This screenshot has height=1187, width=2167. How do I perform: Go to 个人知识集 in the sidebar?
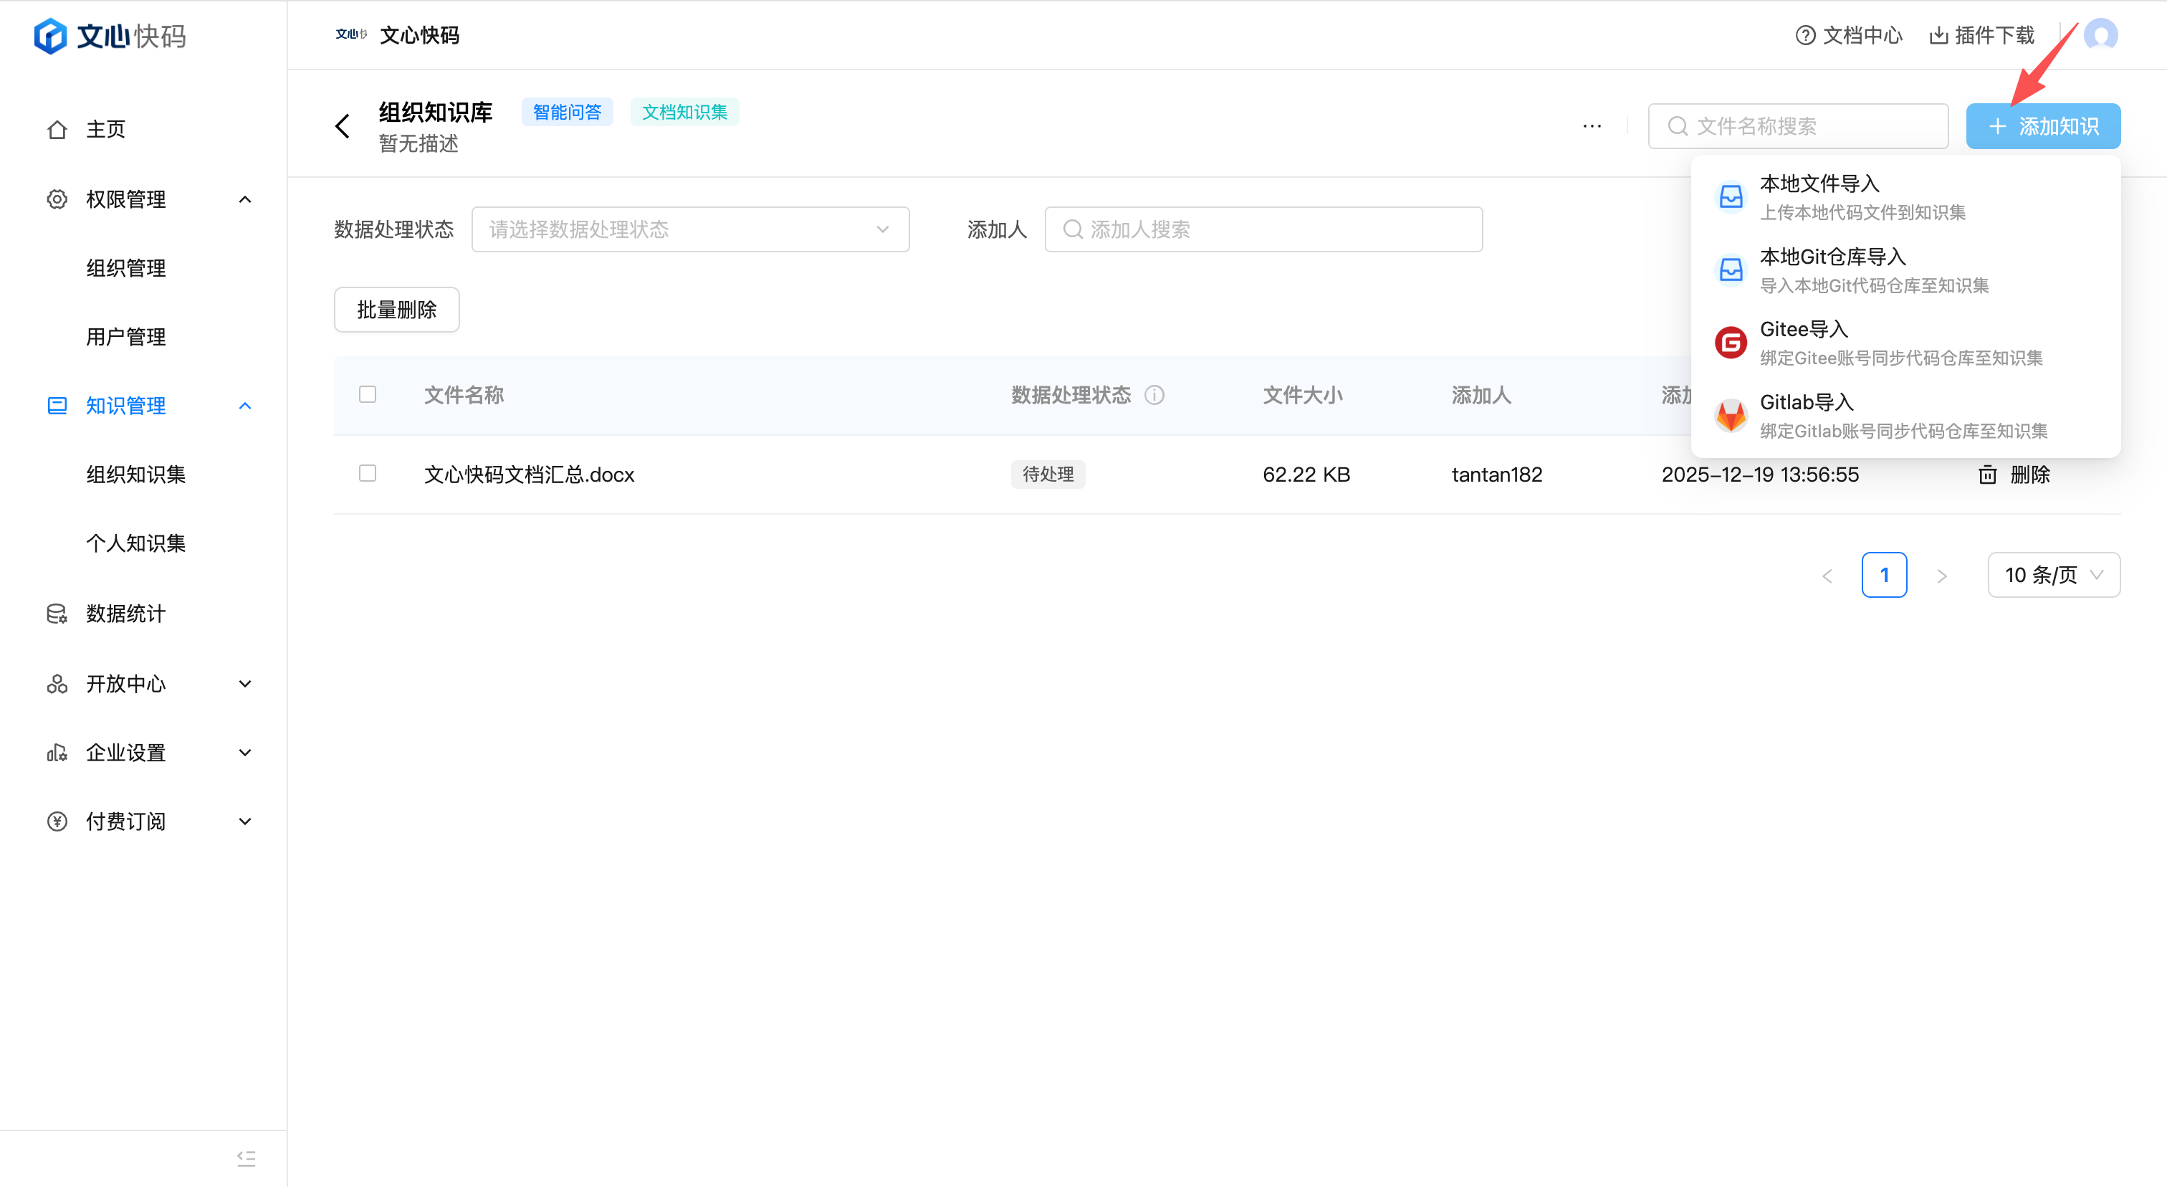point(135,543)
